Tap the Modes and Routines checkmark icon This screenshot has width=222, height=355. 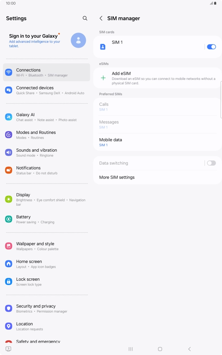tap(9, 135)
